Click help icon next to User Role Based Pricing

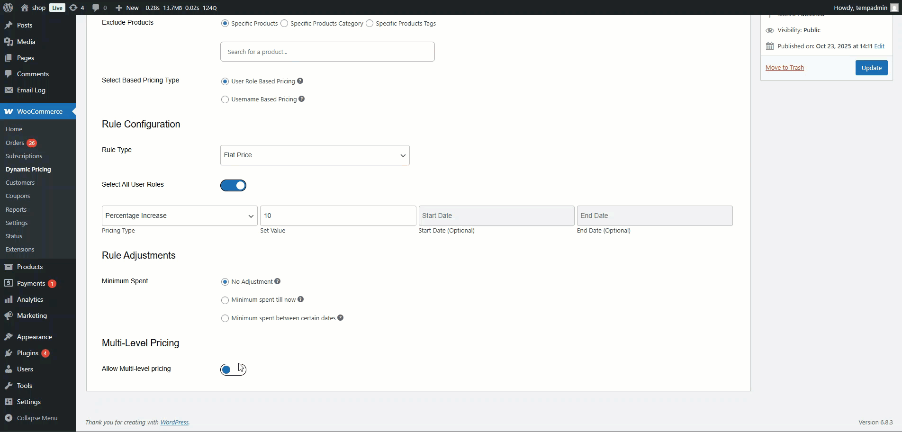pos(300,81)
